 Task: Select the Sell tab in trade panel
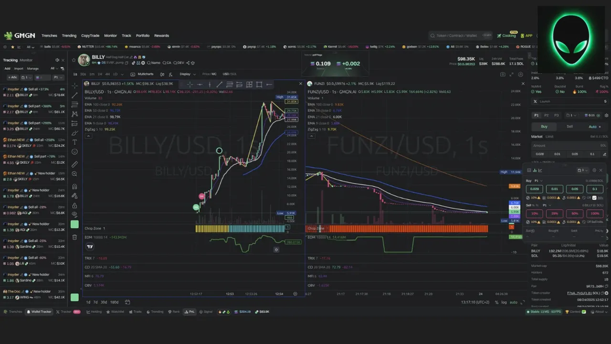tap(569, 127)
